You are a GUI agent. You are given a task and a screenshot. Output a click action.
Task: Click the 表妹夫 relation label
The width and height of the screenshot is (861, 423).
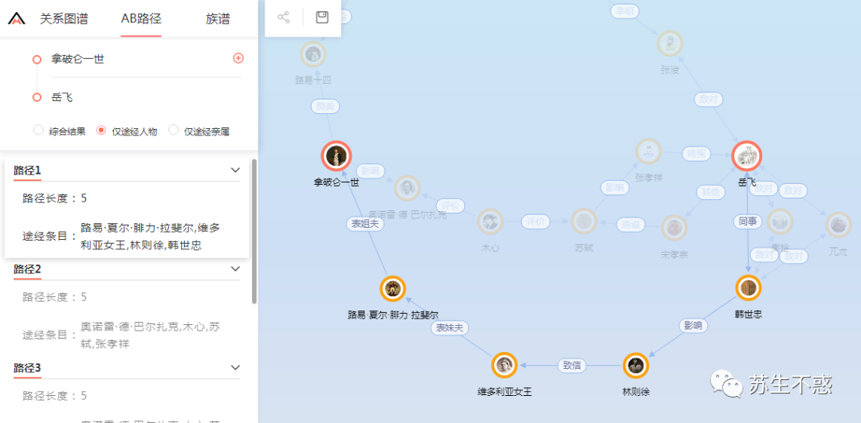click(x=449, y=328)
